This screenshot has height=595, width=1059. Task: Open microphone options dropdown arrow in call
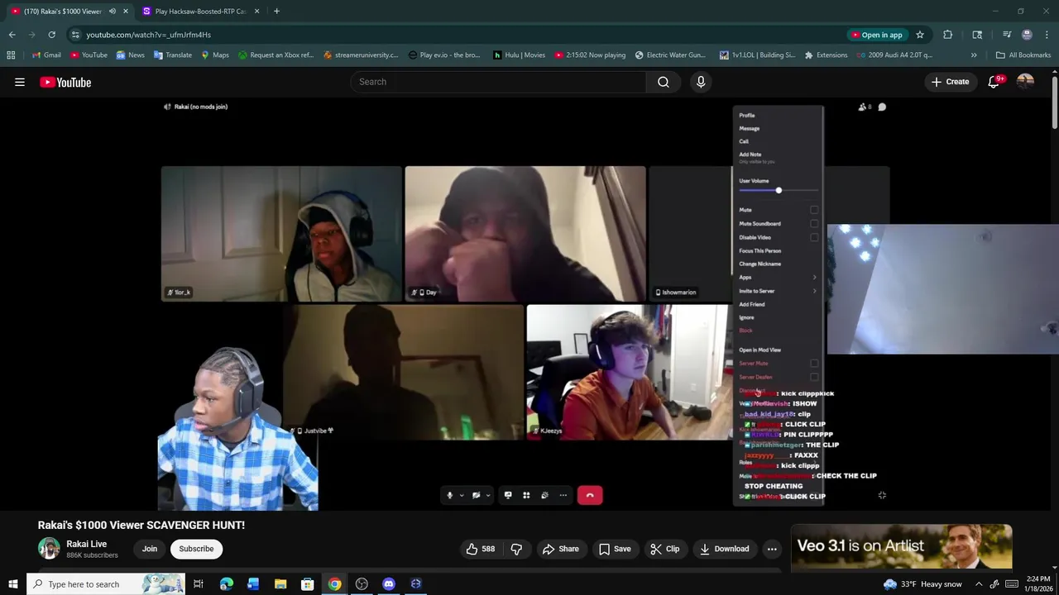pyautogui.click(x=462, y=496)
